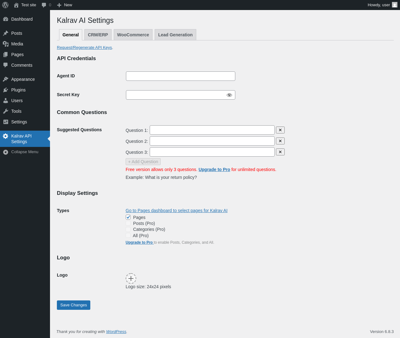Click into the Agent ID field
This screenshot has width=400, height=338.
(180, 76)
